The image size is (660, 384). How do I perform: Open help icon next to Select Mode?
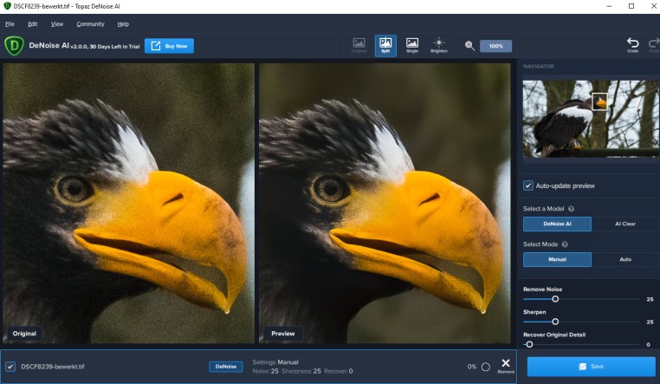[566, 244]
